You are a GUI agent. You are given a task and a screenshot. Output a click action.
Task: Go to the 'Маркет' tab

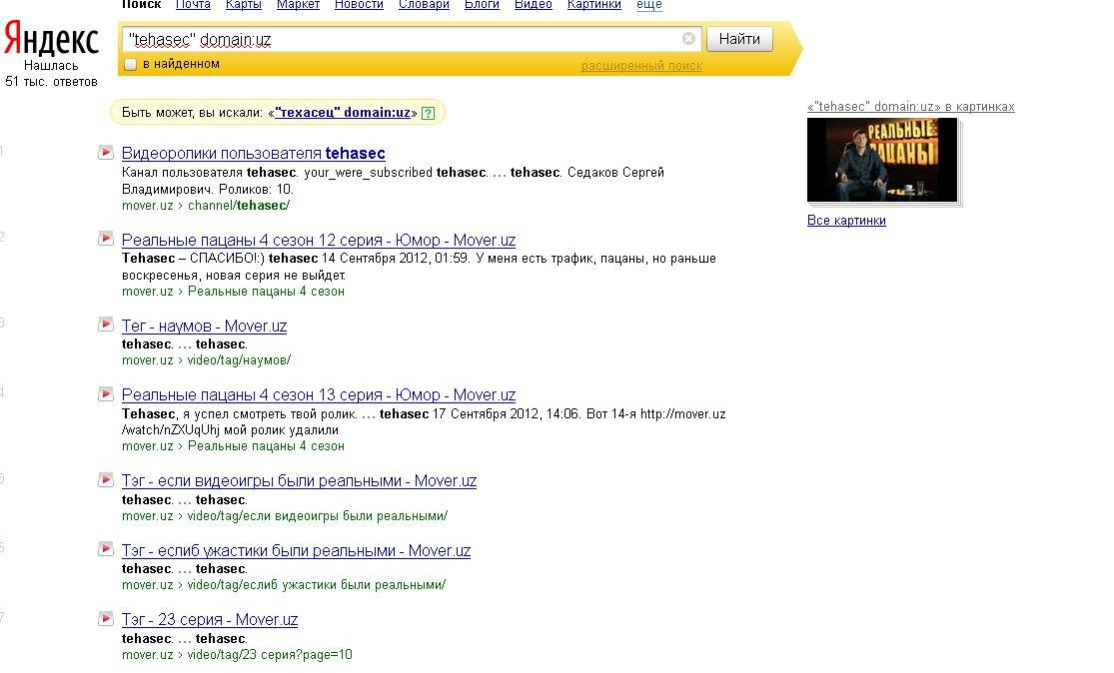298,5
